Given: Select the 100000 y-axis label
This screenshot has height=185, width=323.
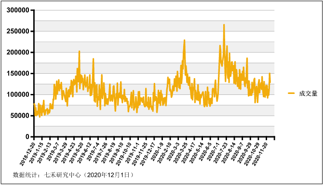Looking at the screenshot, I should pos(18,94).
